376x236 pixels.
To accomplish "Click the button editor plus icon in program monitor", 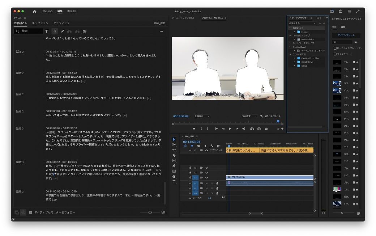I will [x=282, y=129].
